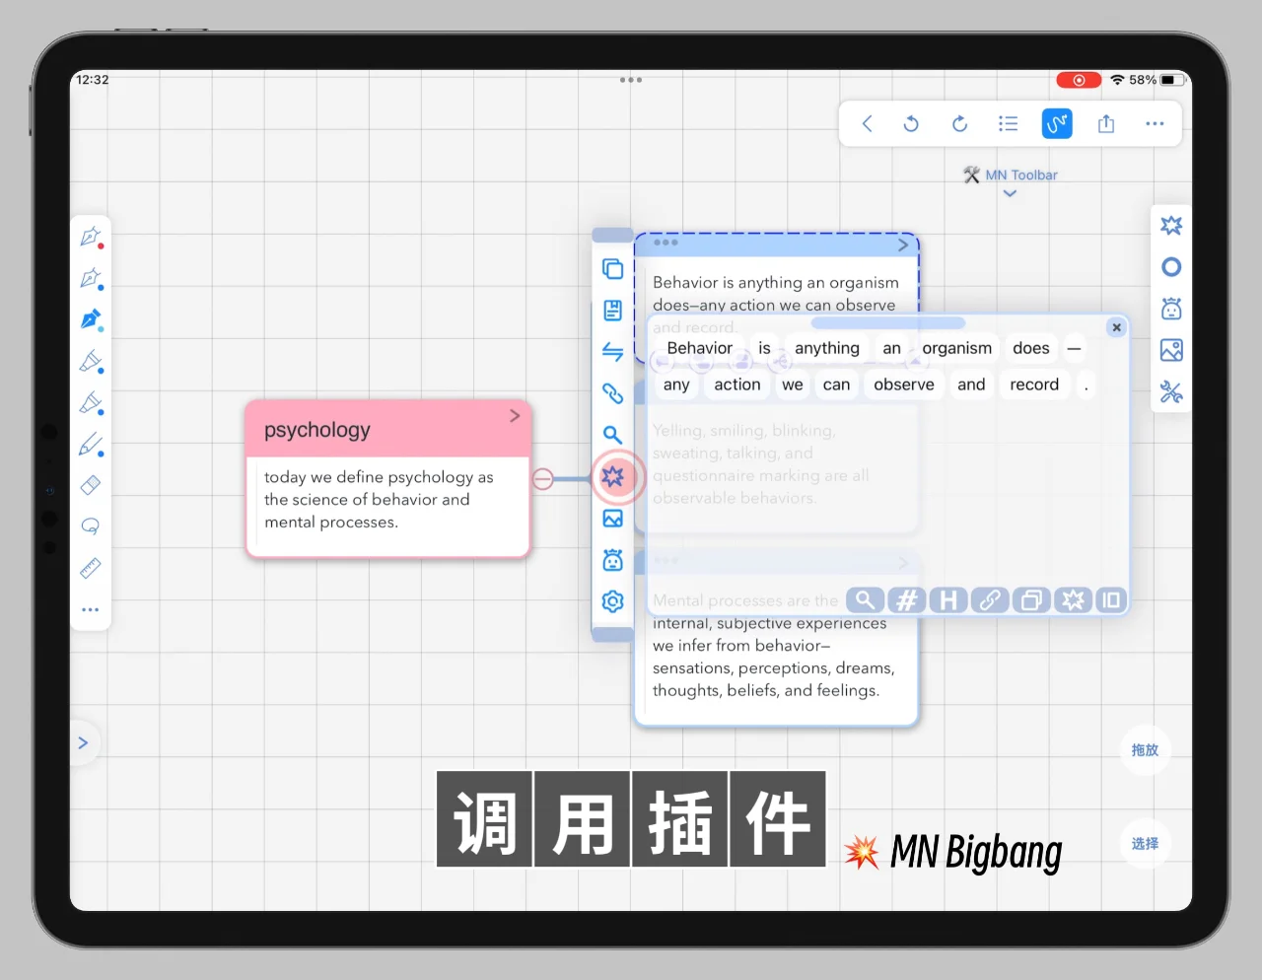The image size is (1262, 980).
Task: Click the circle icon in right edge toolbar
Action: (x=1171, y=267)
